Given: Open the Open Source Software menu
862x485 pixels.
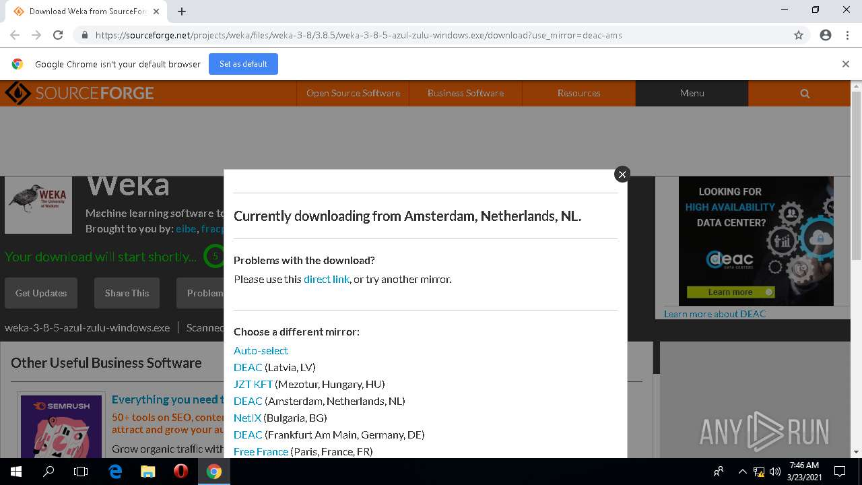Looking at the screenshot, I should (353, 93).
